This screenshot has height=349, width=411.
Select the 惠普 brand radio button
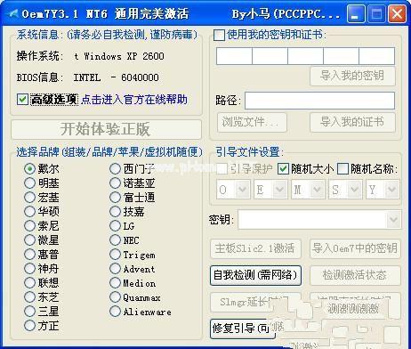[29, 255]
